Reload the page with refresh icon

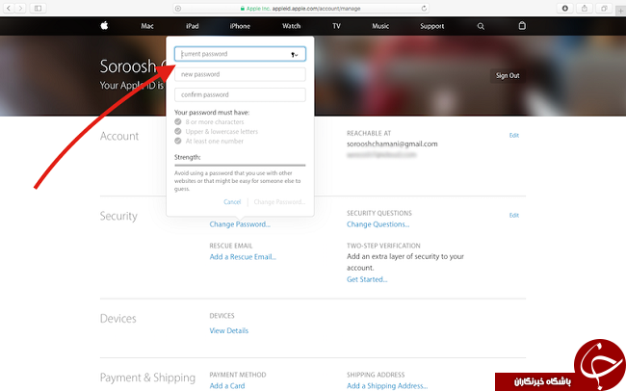[x=424, y=8]
